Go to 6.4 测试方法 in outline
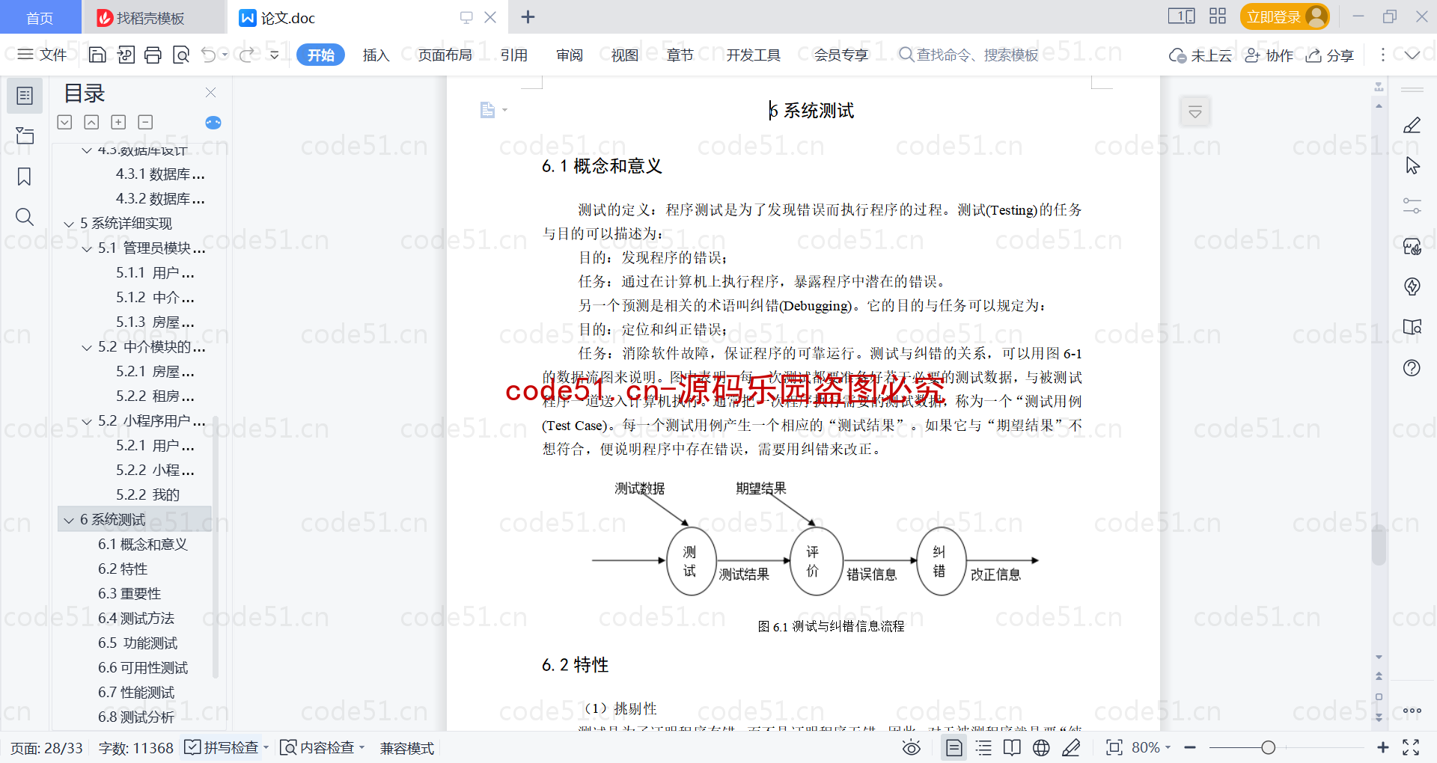 click(136, 619)
